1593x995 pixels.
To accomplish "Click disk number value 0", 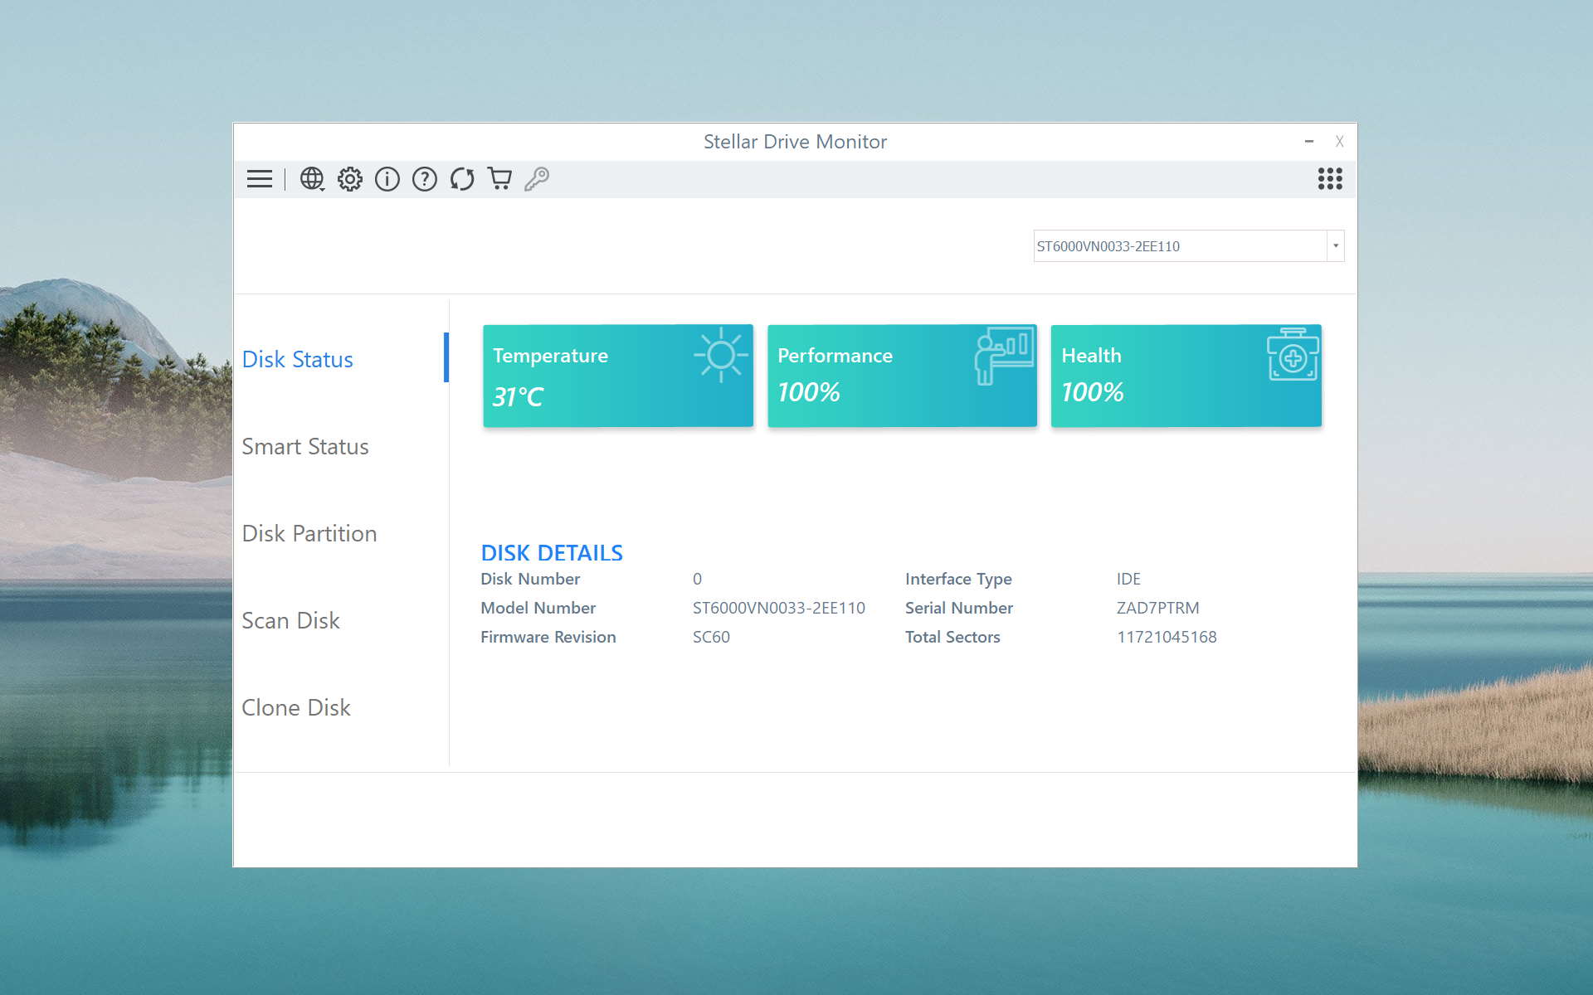I will point(697,579).
